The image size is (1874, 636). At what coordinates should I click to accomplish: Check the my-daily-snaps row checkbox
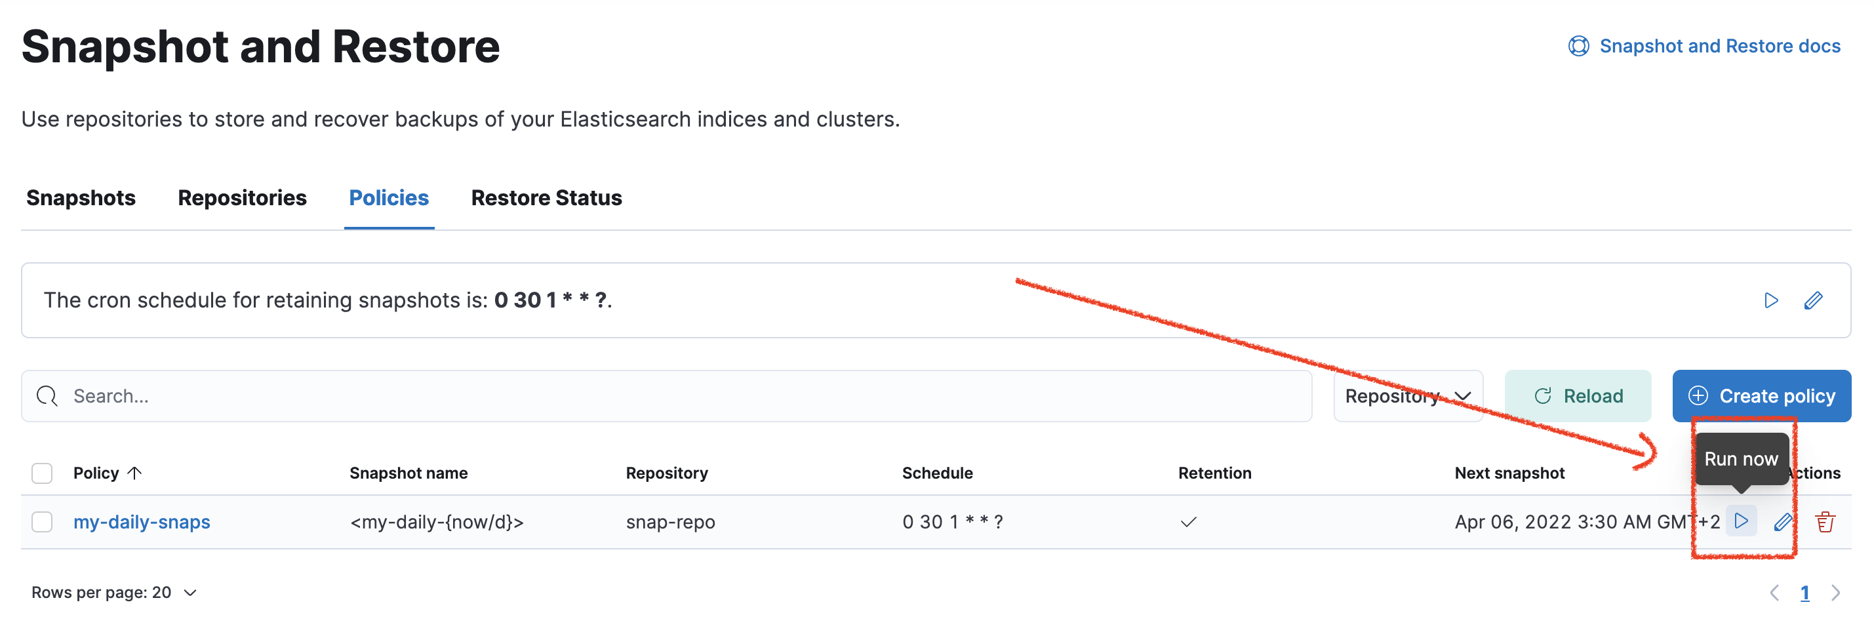point(42,522)
